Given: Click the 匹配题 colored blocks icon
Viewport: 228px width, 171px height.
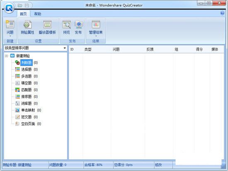Looking at the screenshot, I should tap(17, 90).
